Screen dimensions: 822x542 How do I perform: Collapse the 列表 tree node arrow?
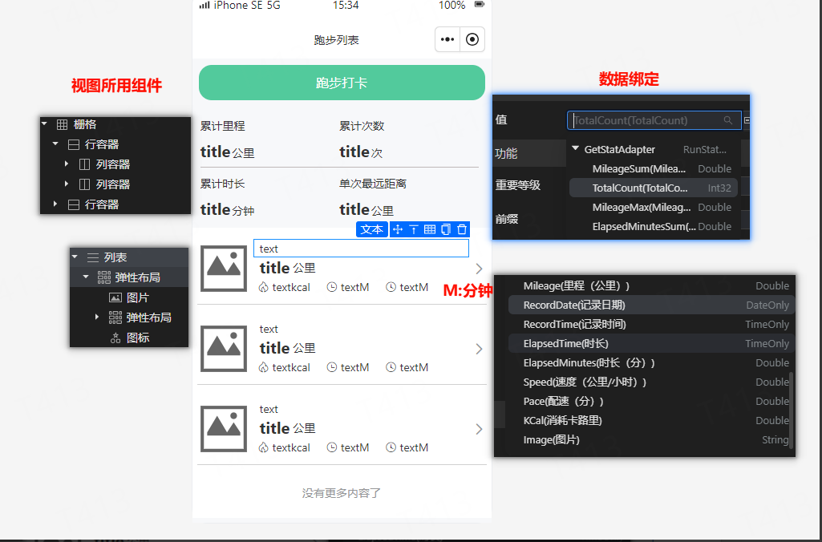(x=75, y=257)
